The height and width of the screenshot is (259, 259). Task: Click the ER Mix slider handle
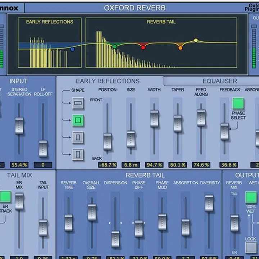click(x=19, y=202)
